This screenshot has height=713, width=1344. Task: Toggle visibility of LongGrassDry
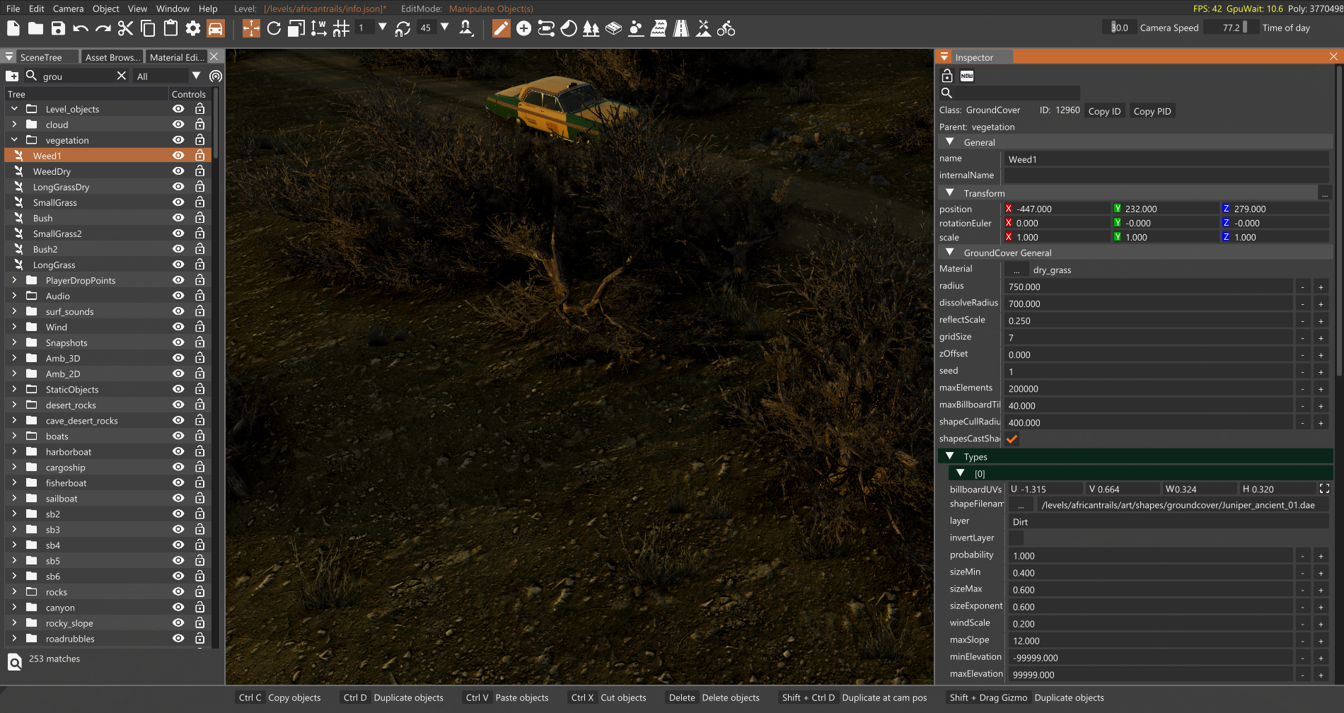point(178,187)
